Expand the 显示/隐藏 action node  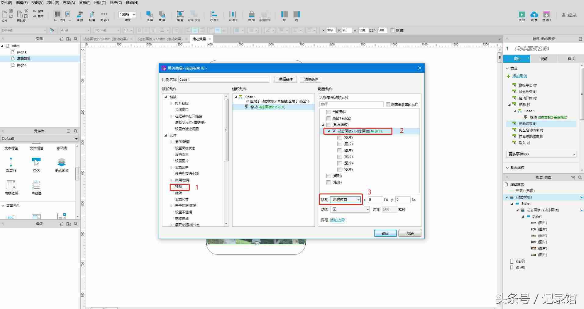171,142
